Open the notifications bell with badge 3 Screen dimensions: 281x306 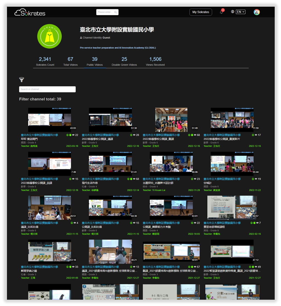tap(222, 12)
